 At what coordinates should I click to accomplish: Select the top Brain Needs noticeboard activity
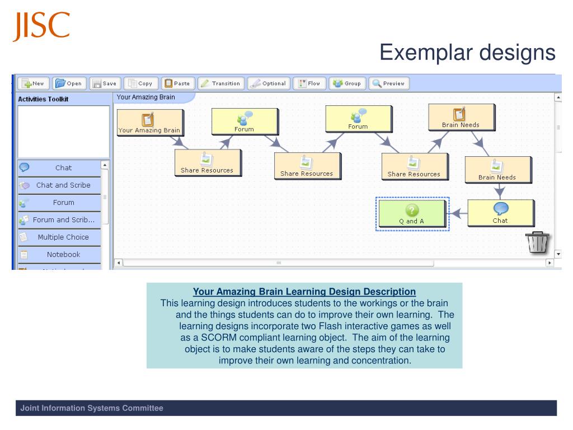pyautogui.click(x=462, y=118)
